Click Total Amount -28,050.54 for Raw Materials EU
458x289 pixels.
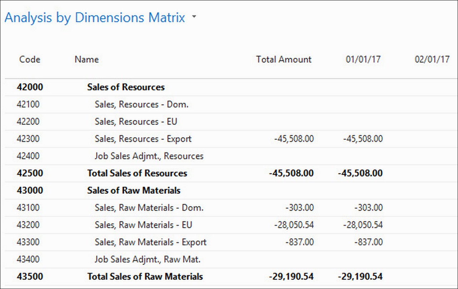tap(294, 224)
